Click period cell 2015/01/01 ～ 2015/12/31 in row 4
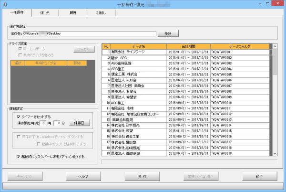This screenshot has height=192, width=286. 188,69
